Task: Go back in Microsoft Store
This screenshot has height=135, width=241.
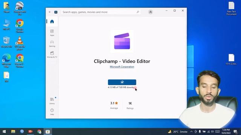Action: tap(50, 12)
